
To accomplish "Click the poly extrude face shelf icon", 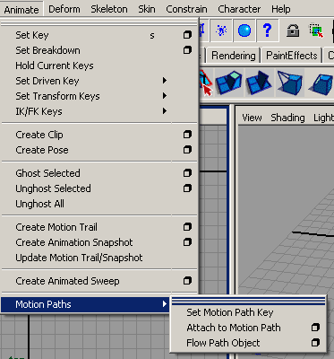I will pyautogui.click(x=229, y=83).
